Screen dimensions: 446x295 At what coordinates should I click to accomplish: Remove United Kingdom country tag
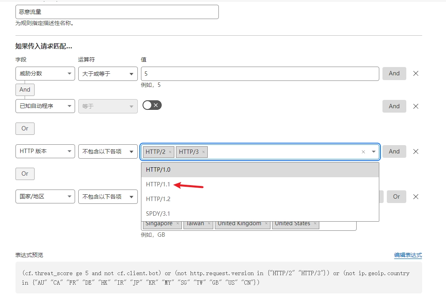pyautogui.click(x=266, y=224)
